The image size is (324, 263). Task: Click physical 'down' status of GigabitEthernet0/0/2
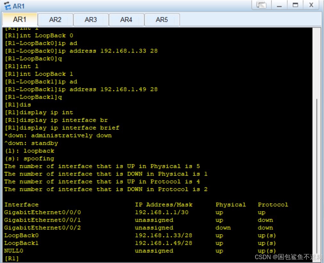(x=223, y=228)
